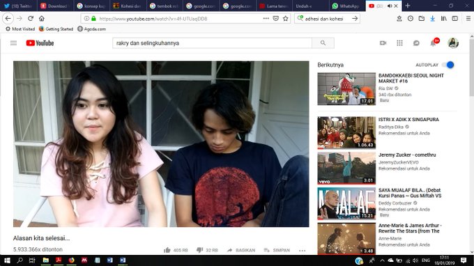Viewport: 474px width, 266px height.
Task: Click the upload video camera icon
Action: pos(383,43)
